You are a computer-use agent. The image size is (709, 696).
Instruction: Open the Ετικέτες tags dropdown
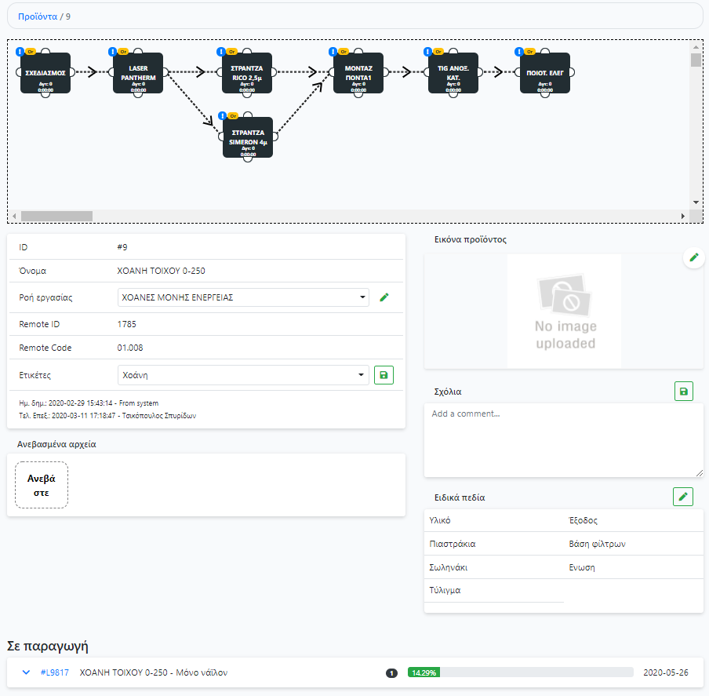coord(243,375)
